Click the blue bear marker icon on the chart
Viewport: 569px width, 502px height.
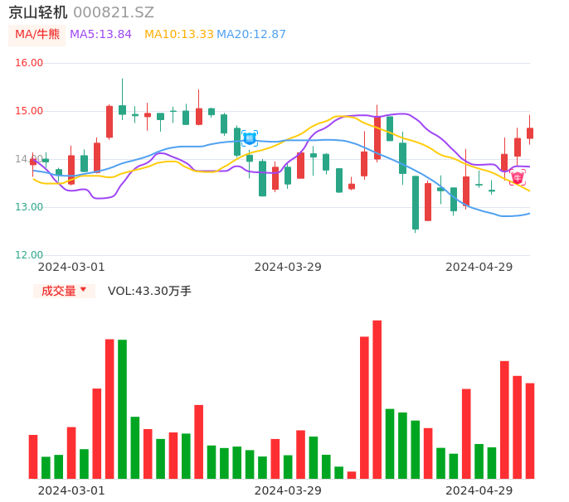pyautogui.click(x=249, y=138)
